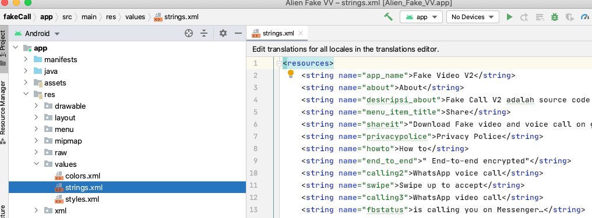Image resolution: width=592 pixels, height=218 pixels.
Task: Select the mipmap folder row
Action: 127,141
